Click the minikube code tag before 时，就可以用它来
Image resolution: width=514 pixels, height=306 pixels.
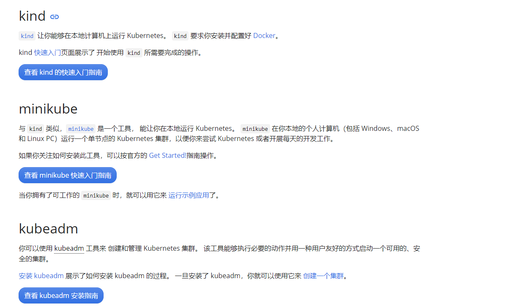tap(96, 195)
